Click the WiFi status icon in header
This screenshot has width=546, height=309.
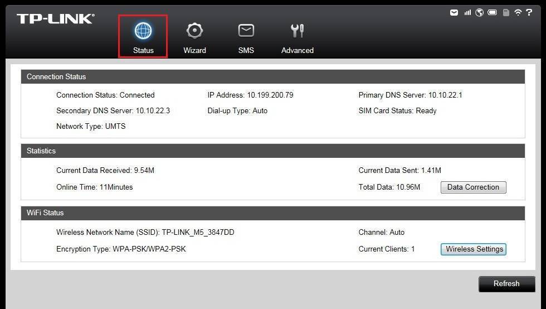[518, 13]
